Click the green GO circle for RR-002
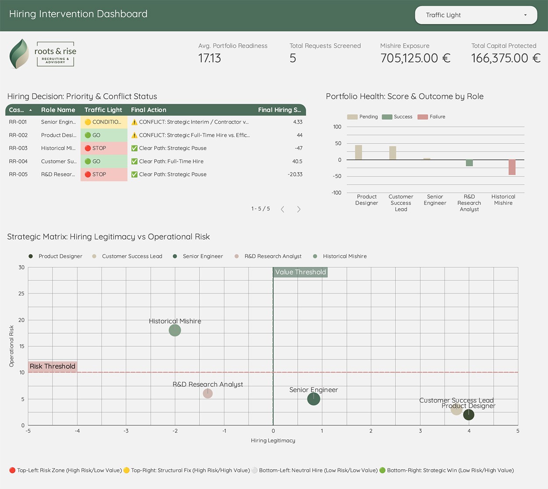This screenshot has width=548, height=489. tap(88, 135)
